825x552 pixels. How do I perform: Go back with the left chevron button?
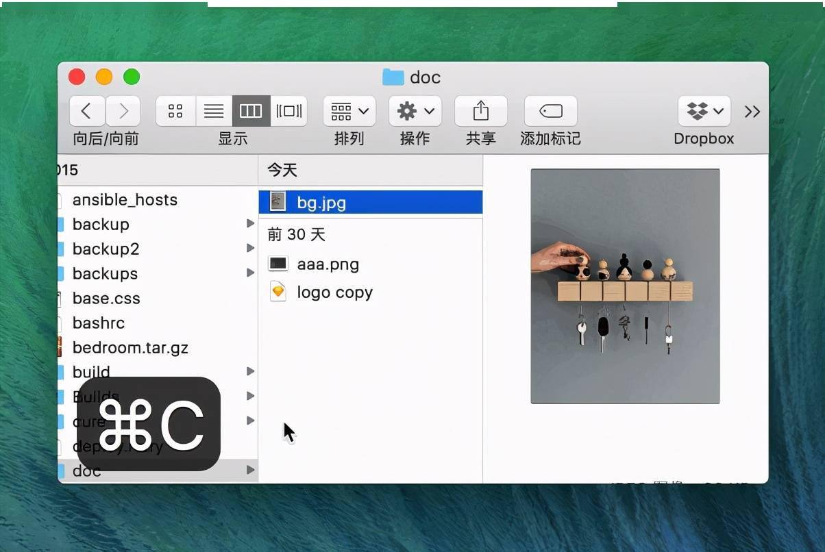87,111
